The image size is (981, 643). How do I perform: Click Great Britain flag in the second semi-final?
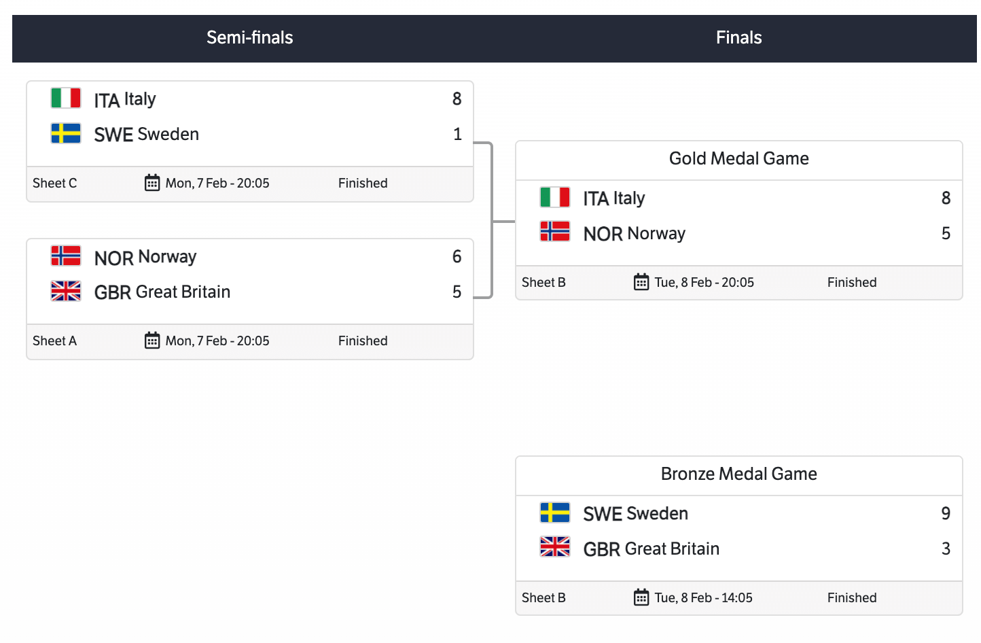point(66,291)
